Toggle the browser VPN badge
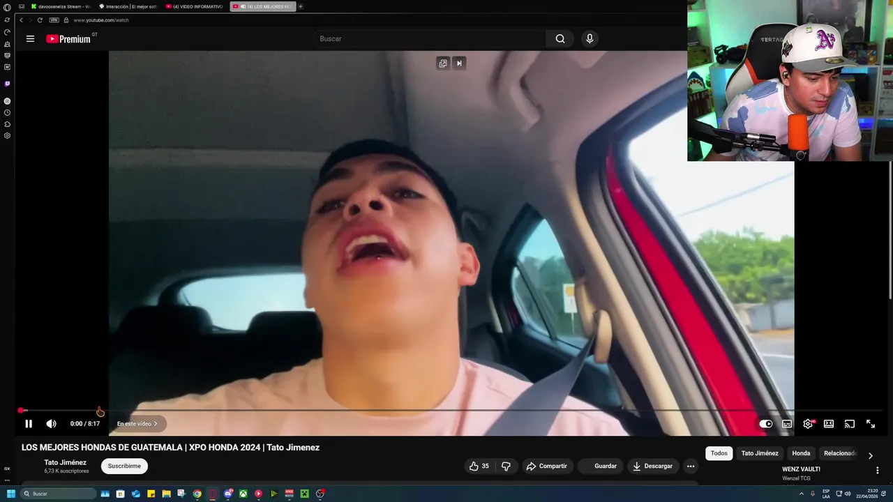 (x=54, y=20)
